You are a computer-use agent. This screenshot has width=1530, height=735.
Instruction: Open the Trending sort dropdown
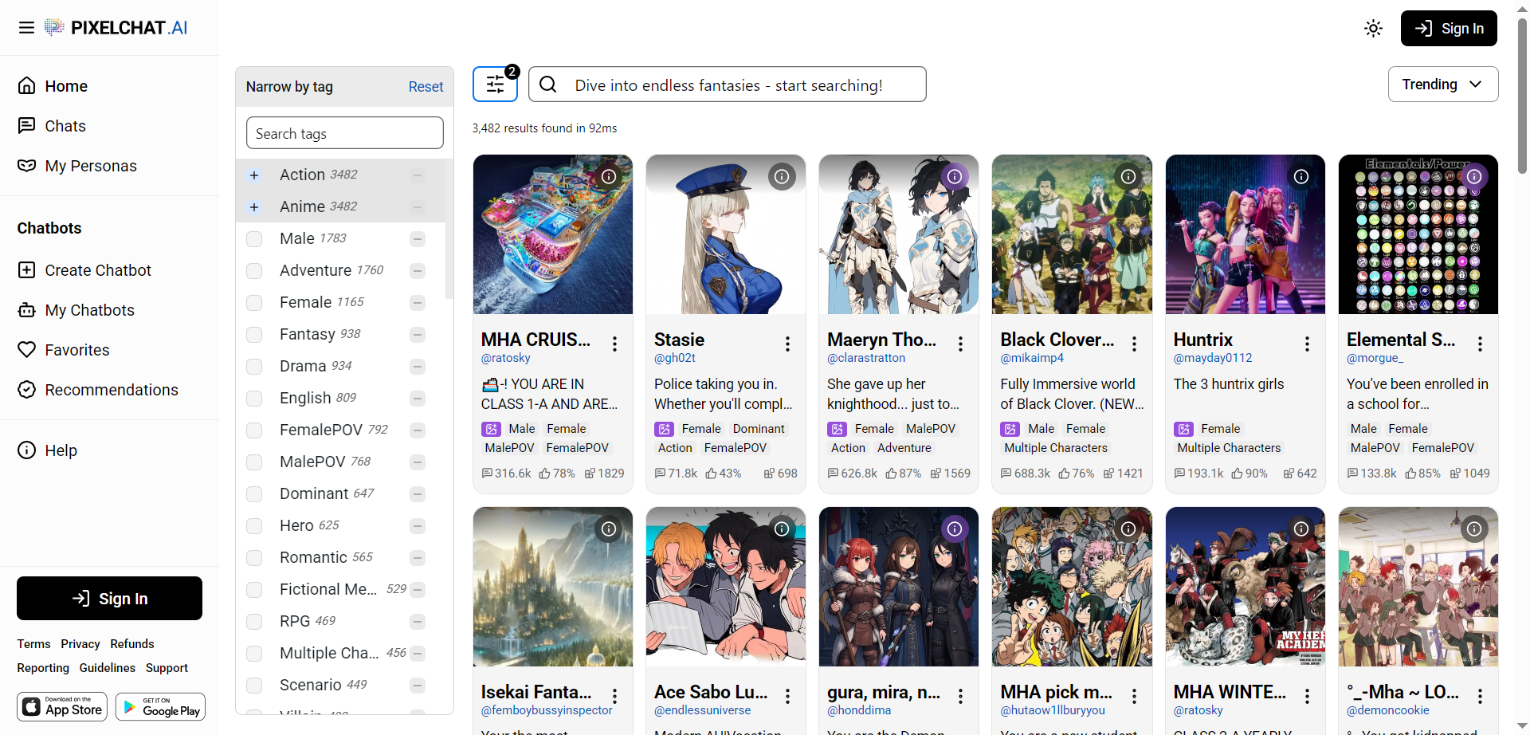[1442, 84]
